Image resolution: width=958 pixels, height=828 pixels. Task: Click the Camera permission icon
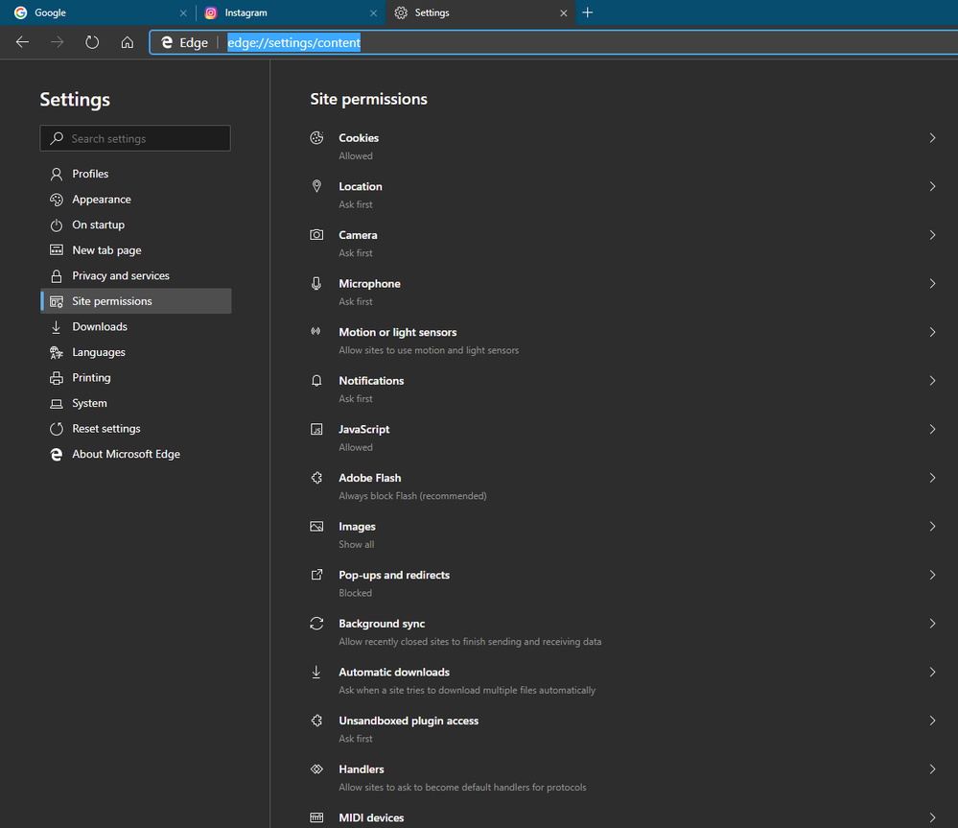click(316, 235)
